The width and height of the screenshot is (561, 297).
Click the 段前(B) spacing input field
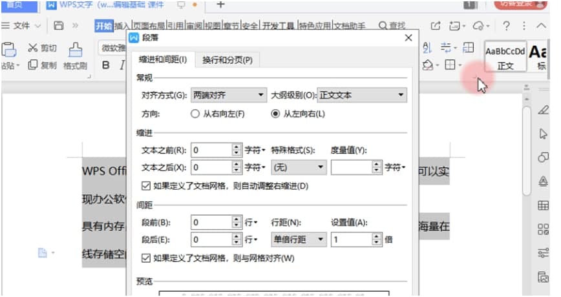click(x=211, y=222)
